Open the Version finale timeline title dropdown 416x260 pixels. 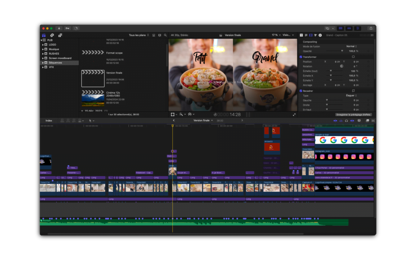[203, 120]
